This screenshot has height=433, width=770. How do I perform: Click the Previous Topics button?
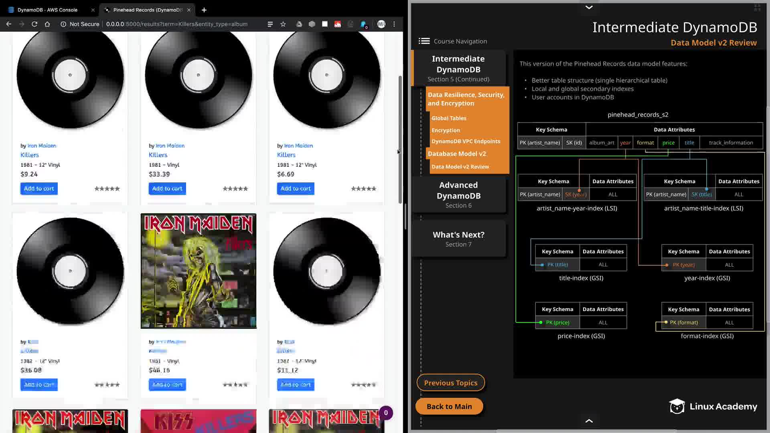pyautogui.click(x=450, y=382)
